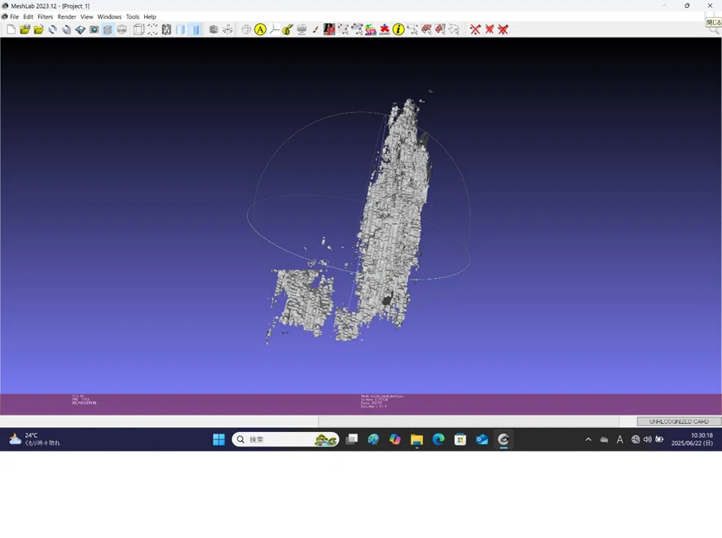
Task: Toggle the raster view icon
Action: [121, 29]
